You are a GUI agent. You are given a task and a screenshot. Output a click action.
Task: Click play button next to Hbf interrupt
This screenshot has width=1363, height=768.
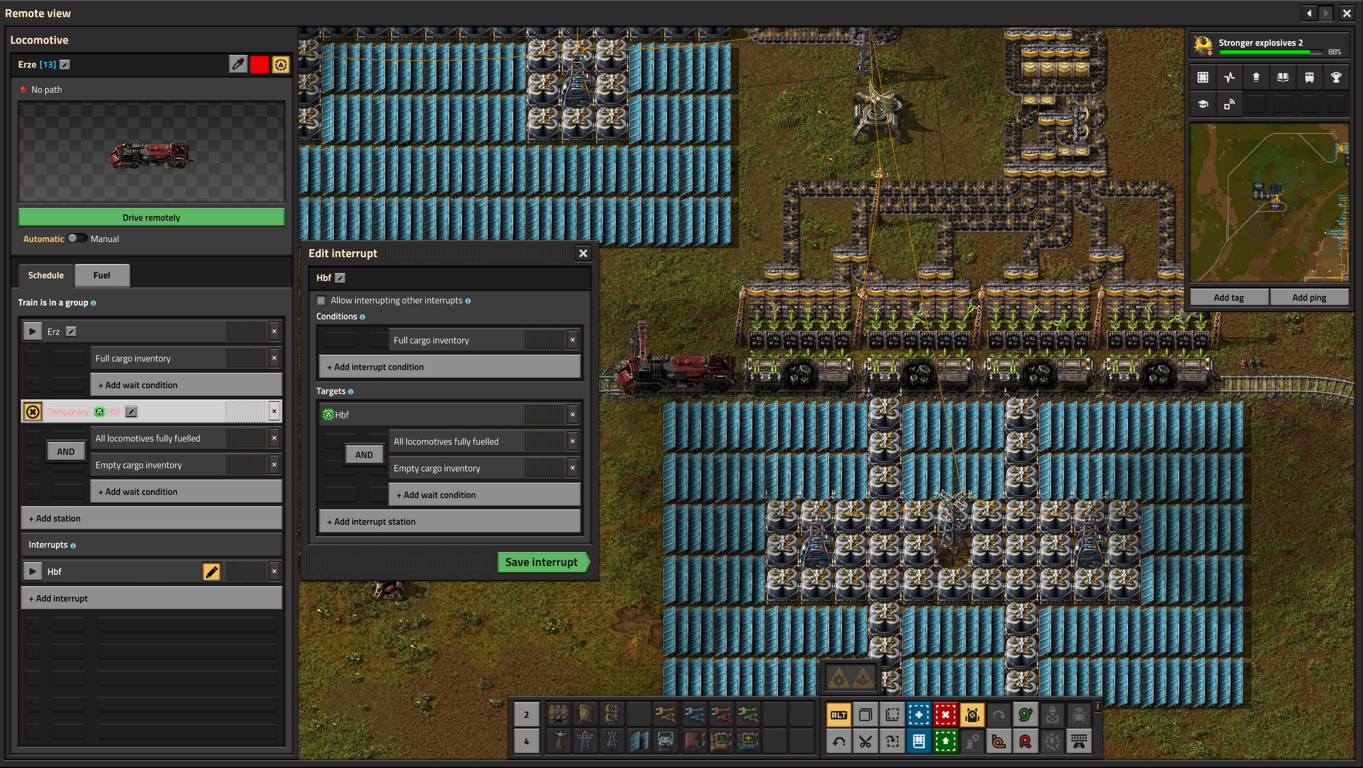tap(33, 572)
